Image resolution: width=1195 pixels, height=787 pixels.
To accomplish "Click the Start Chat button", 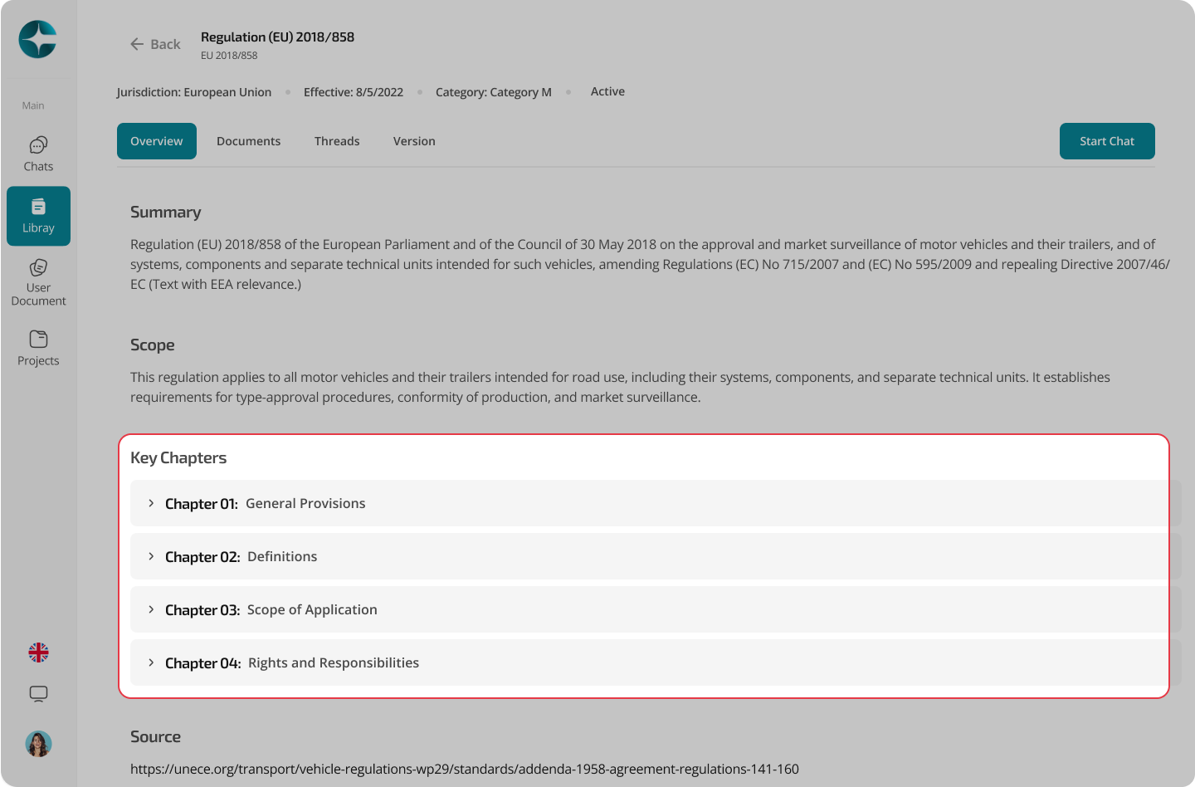I will pyautogui.click(x=1107, y=141).
